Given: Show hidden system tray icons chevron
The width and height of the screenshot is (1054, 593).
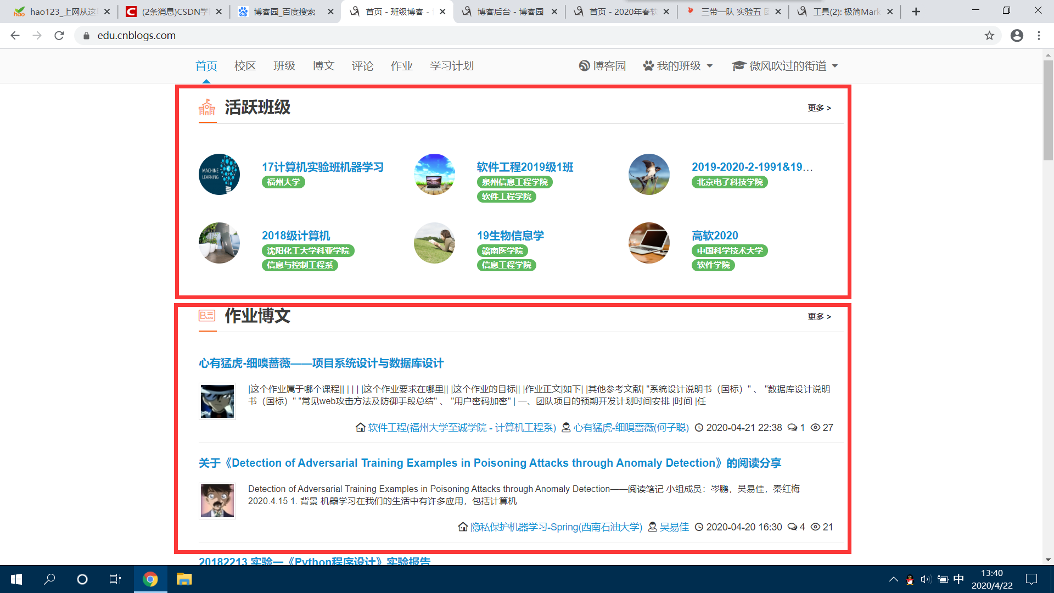Looking at the screenshot, I should tap(893, 579).
